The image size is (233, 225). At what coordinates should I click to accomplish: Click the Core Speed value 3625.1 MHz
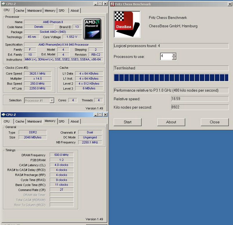coord(38,73)
